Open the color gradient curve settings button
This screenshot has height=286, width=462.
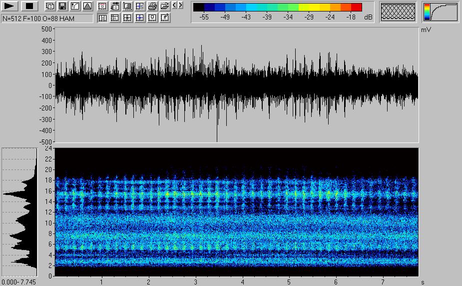pyautogui.click(x=441, y=12)
